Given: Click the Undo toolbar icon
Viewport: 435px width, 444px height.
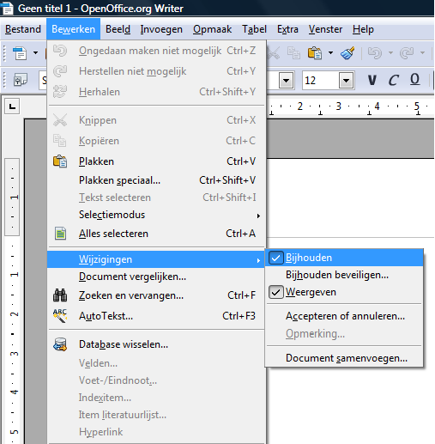Looking at the screenshot, I should [375, 53].
